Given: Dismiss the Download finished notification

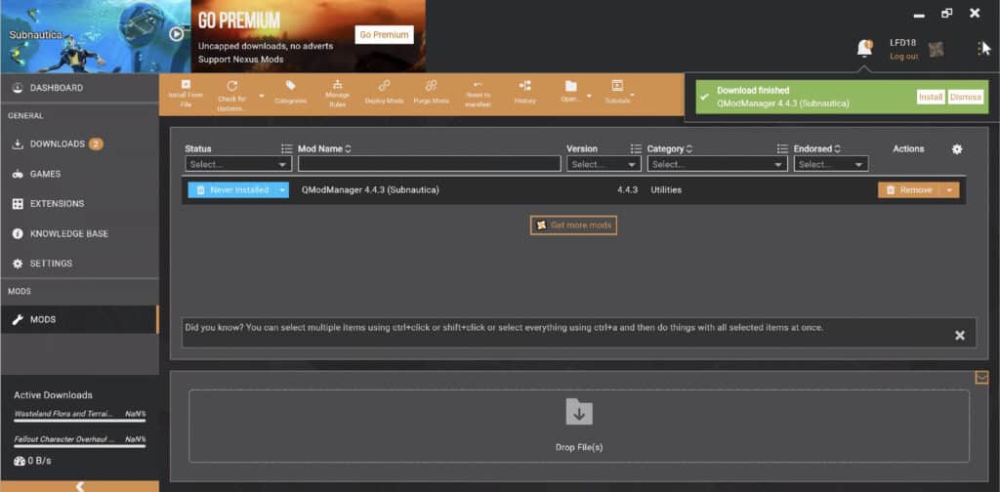Looking at the screenshot, I should pyautogui.click(x=966, y=97).
